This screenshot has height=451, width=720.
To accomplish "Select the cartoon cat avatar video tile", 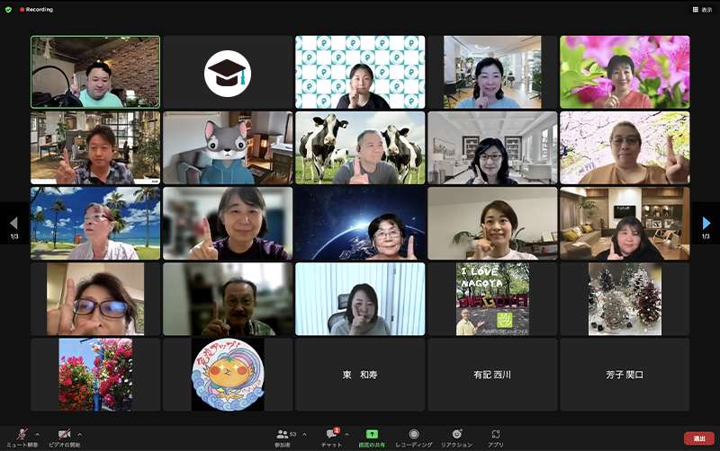I will pyautogui.click(x=228, y=147).
